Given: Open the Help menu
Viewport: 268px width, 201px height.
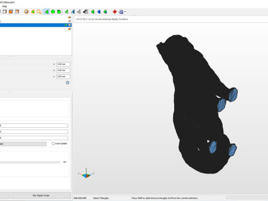Looking at the screenshot, I should click(x=4, y=6).
